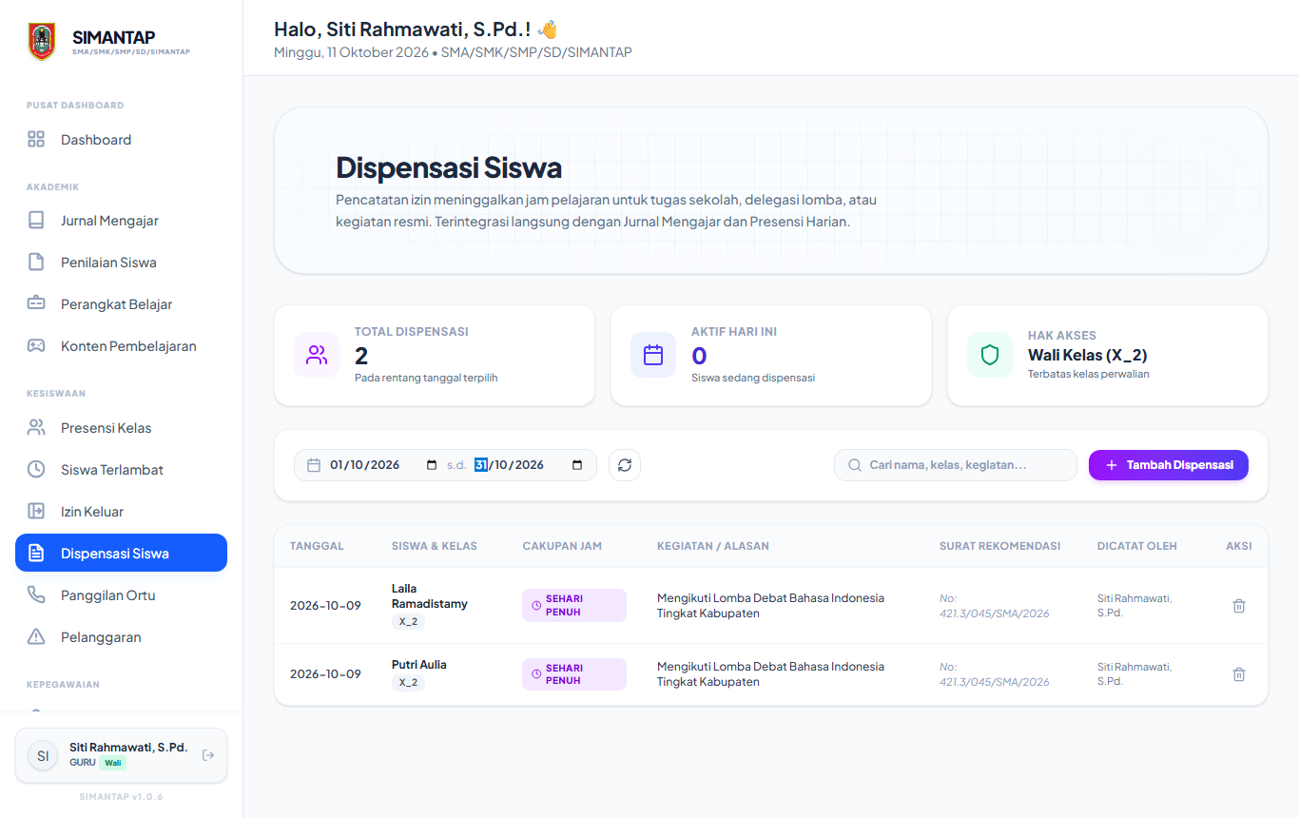Delete Putri Aulia dispensasi entry

pyautogui.click(x=1239, y=674)
